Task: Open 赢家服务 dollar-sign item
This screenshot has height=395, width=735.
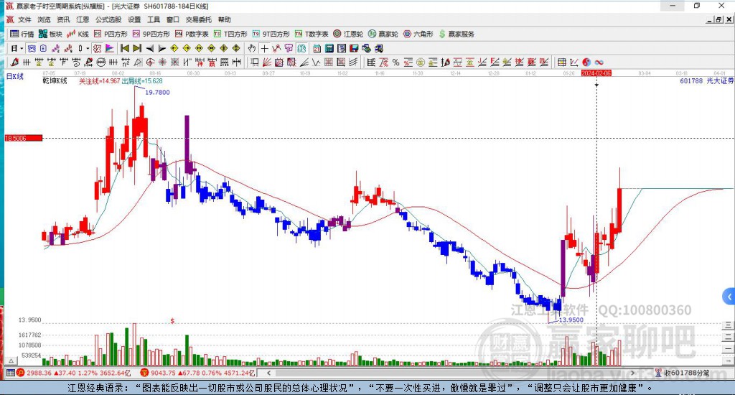Action: pos(457,34)
